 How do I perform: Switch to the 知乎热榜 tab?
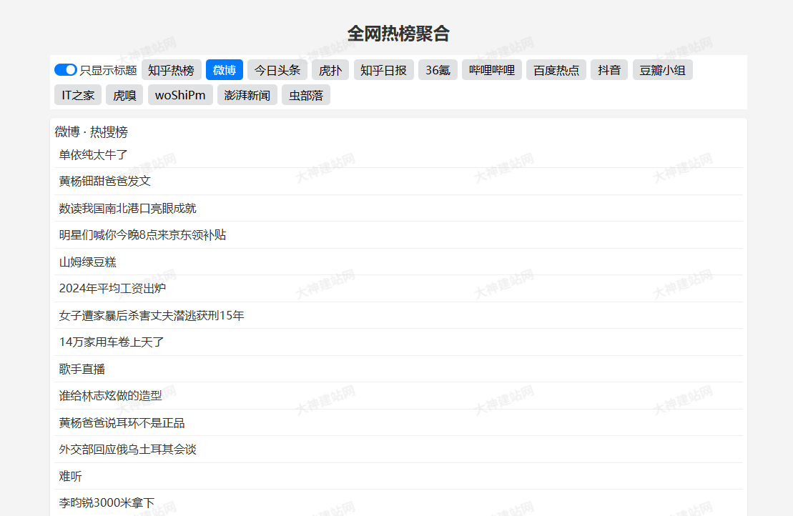click(x=172, y=70)
